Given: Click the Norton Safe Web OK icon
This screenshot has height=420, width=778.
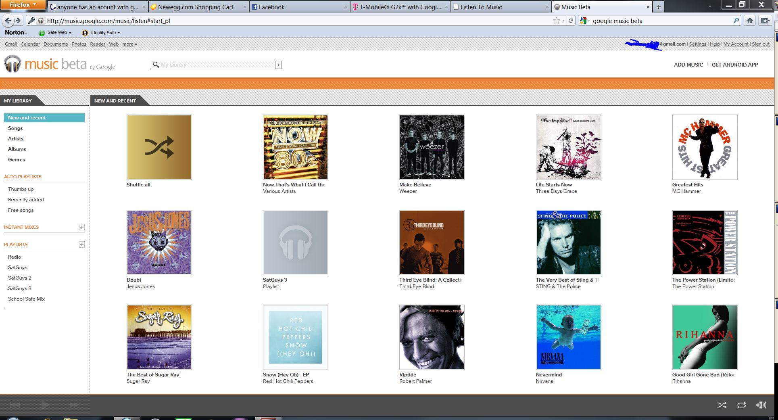Looking at the screenshot, I should (42, 33).
